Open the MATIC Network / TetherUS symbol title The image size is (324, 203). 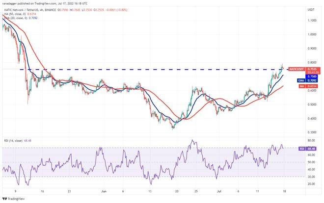click(x=29, y=9)
